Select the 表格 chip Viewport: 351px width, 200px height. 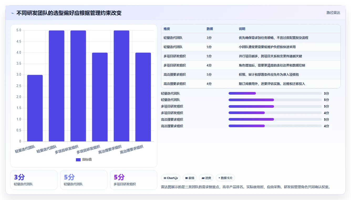coord(190,178)
